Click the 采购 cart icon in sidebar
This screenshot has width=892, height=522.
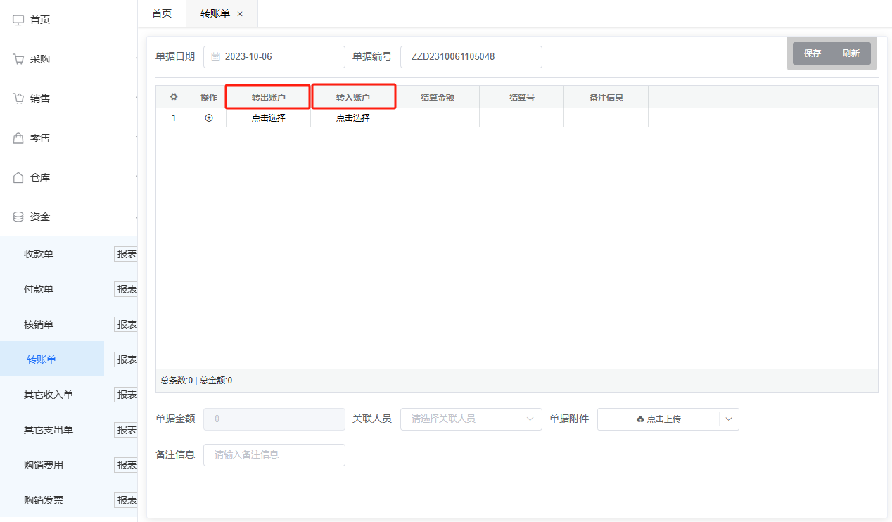tap(19, 59)
